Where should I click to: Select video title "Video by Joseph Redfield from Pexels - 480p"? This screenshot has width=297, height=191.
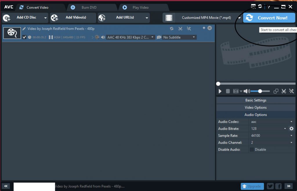pos(61,29)
